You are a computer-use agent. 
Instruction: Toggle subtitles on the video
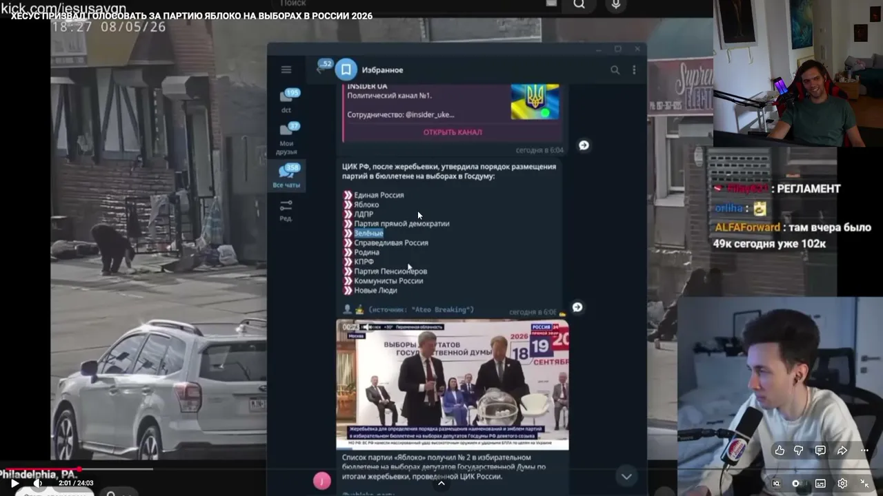(820, 484)
